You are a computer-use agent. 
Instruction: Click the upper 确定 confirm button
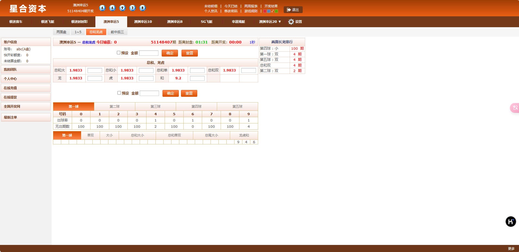coord(170,53)
